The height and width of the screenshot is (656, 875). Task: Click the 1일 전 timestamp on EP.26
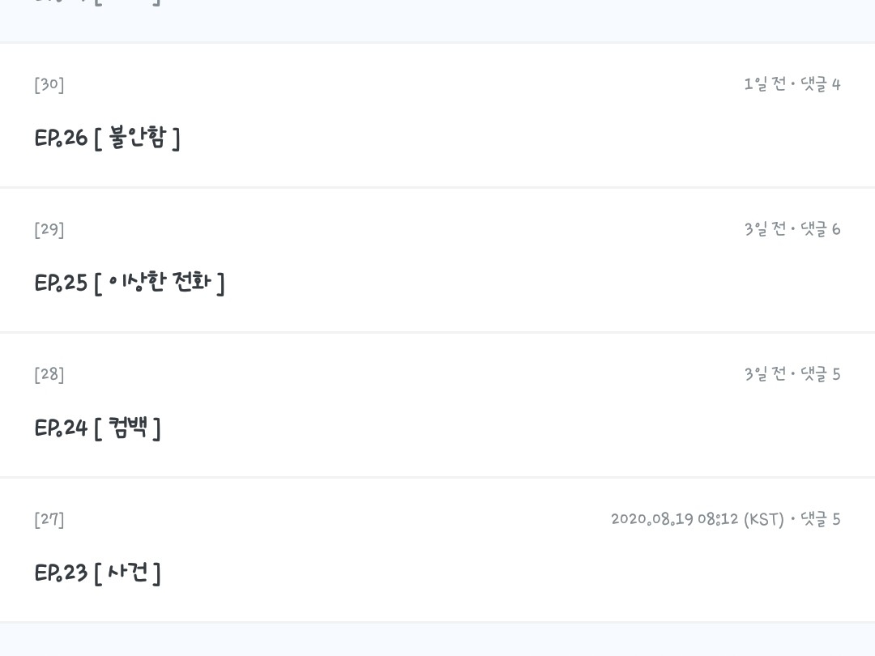765,84
